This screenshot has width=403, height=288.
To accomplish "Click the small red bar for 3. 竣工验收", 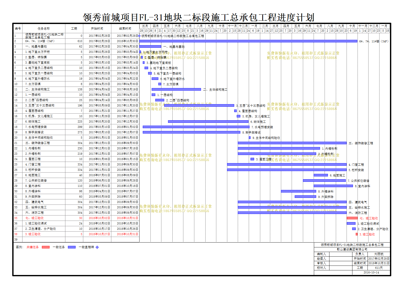I will 357,234.
